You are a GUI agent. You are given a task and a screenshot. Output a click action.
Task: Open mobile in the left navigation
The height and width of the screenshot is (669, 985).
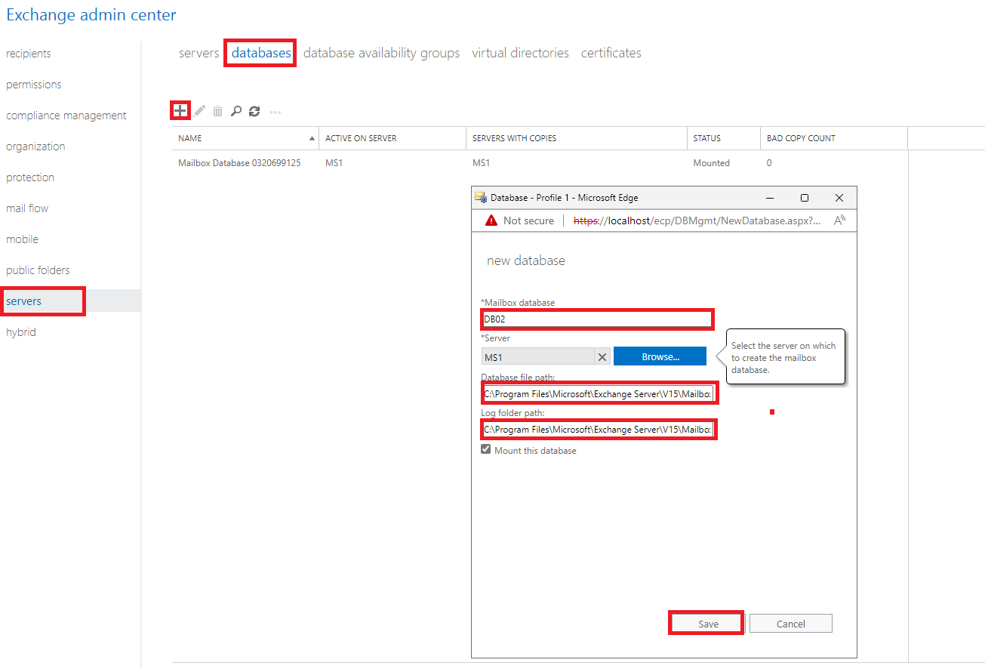tap(22, 239)
